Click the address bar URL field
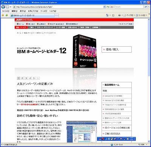Image resolution: width=151 pixels, height=147 pixels. pyautogui.click(x=58, y=7)
